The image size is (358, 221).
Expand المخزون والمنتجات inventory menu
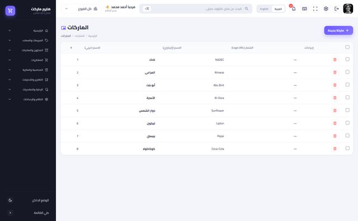[x=28, y=50]
